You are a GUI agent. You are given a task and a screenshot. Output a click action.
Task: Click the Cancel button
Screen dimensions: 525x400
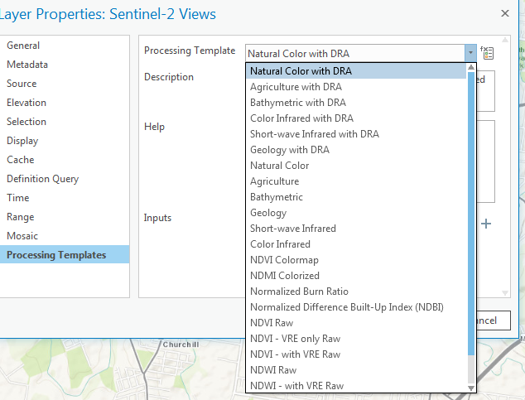point(493,320)
